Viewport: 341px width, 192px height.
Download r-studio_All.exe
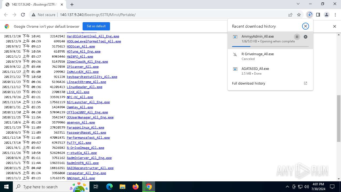82,153
